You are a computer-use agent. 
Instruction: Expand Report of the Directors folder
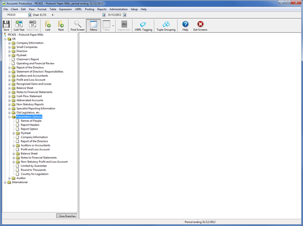click(x=9, y=68)
